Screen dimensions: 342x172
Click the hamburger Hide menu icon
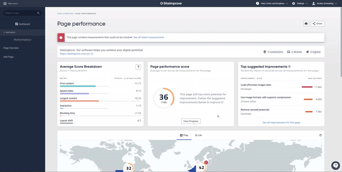click(x=5, y=3)
